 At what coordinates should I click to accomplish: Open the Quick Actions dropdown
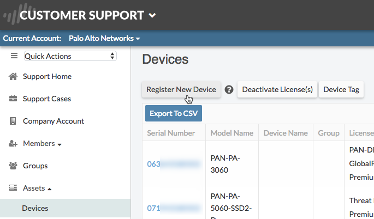tap(70, 56)
